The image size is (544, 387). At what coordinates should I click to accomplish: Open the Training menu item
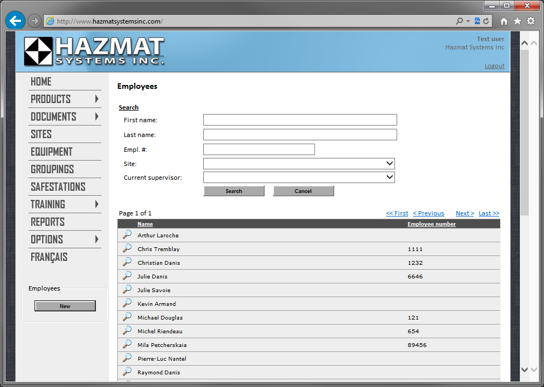tap(48, 204)
